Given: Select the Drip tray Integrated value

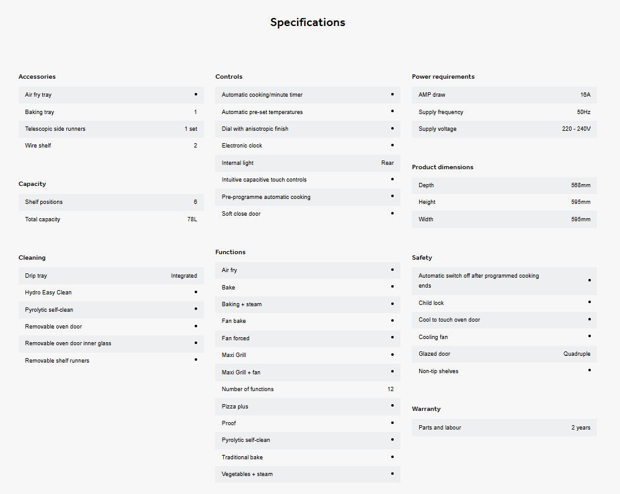Looking at the screenshot, I should [x=184, y=276].
